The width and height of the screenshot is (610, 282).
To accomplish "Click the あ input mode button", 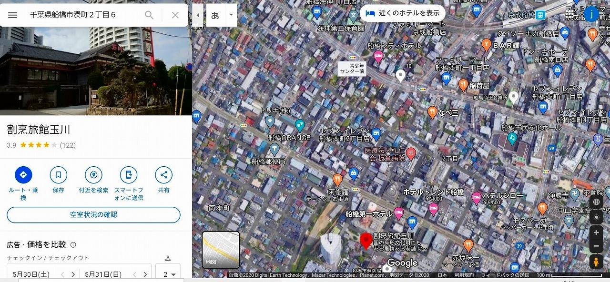I will (215, 15).
